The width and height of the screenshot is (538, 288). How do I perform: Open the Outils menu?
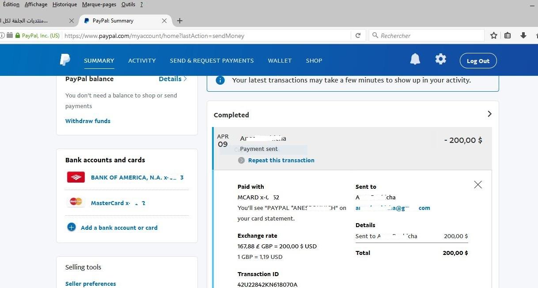(128, 4)
